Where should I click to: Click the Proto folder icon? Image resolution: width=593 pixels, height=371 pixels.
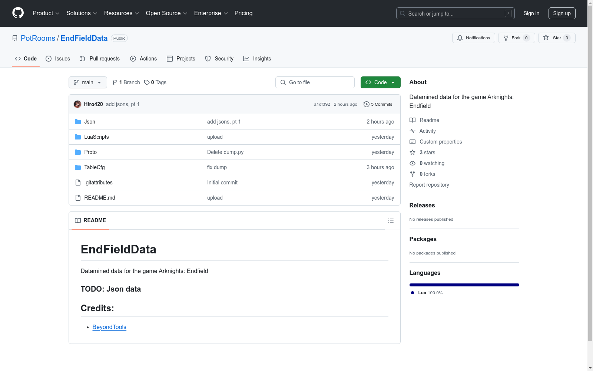(x=78, y=152)
